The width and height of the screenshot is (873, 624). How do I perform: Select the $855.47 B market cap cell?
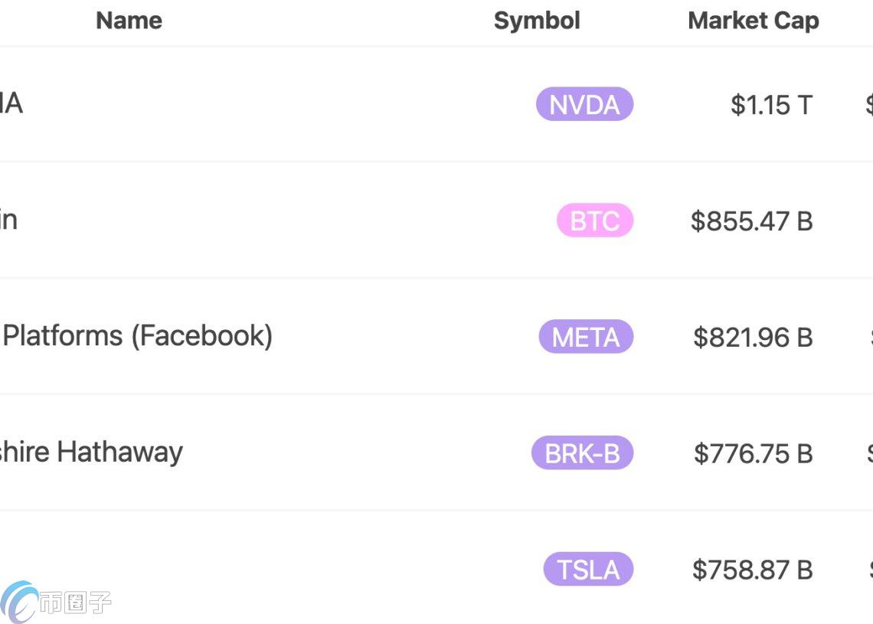coord(751,221)
